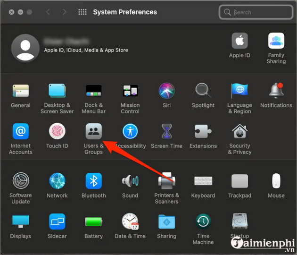Go back with the left chevron
This screenshot has width=297, height=255.
coord(48,12)
